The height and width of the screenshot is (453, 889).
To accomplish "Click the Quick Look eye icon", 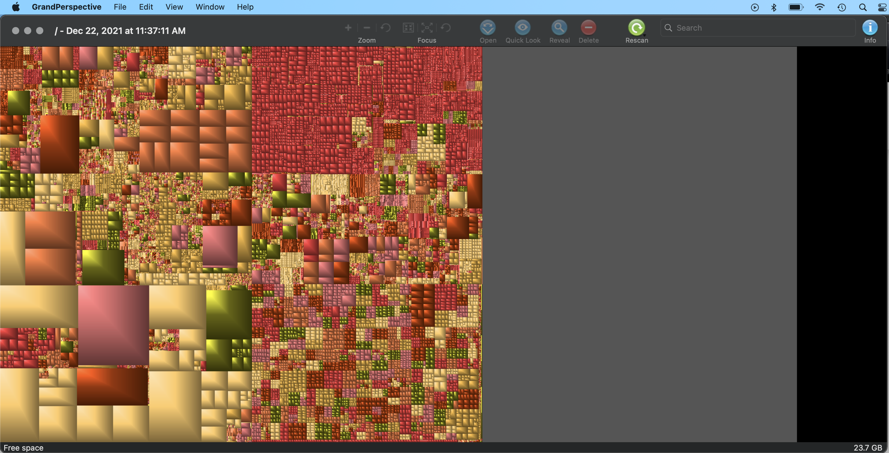I will (522, 28).
